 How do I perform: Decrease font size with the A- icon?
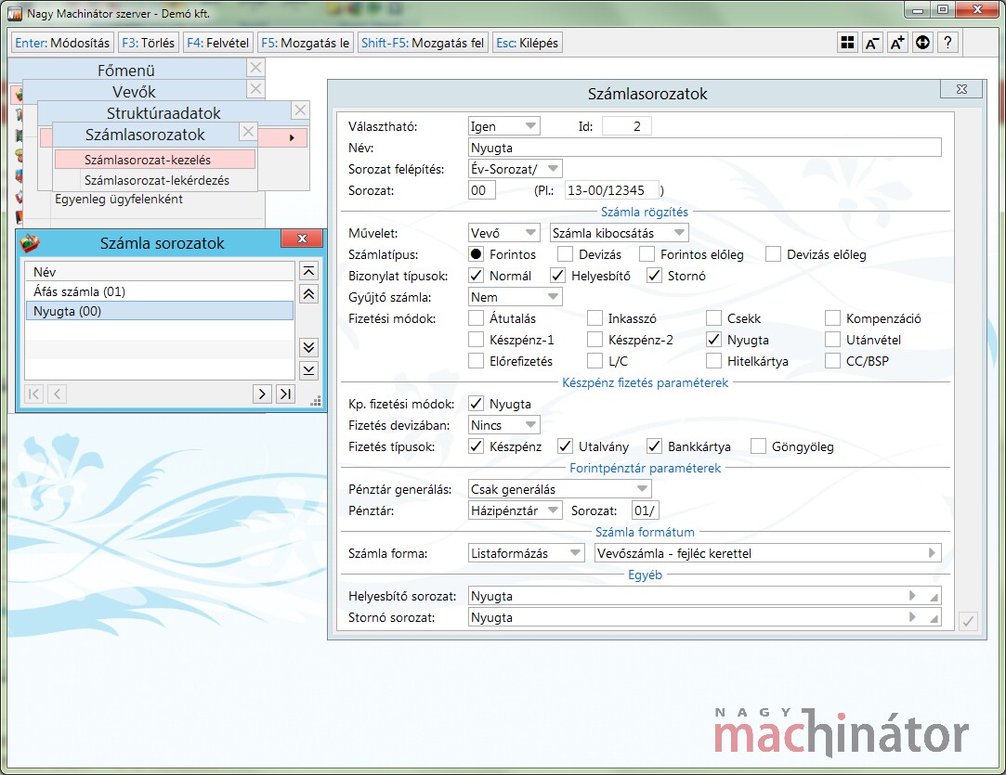(872, 43)
